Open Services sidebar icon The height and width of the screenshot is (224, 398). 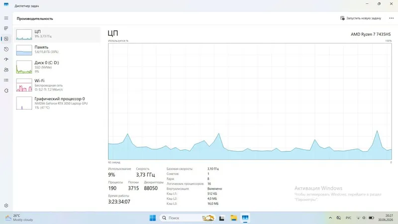[6, 91]
